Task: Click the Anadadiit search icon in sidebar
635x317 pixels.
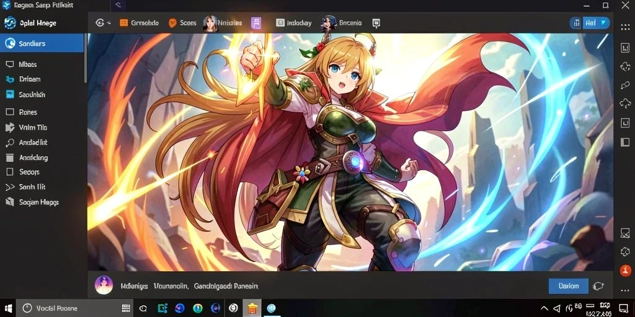Action: (x=10, y=143)
